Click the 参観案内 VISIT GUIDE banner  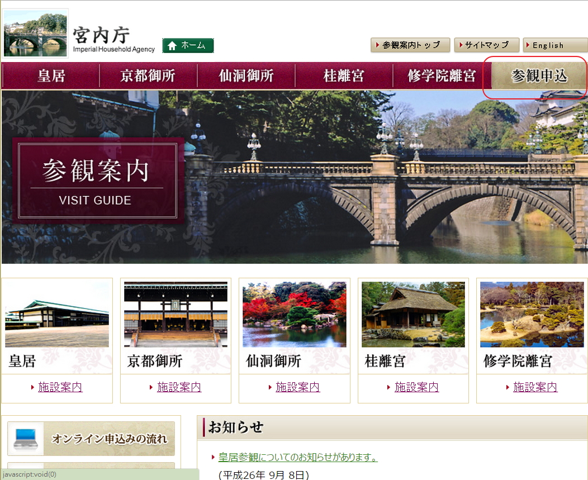click(98, 180)
